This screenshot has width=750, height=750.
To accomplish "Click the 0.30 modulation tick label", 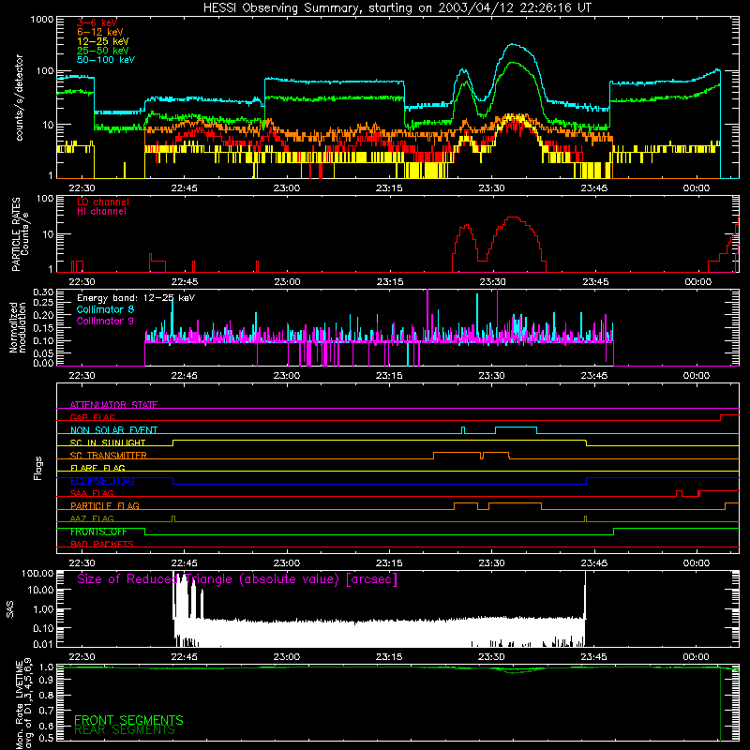I will [43, 292].
